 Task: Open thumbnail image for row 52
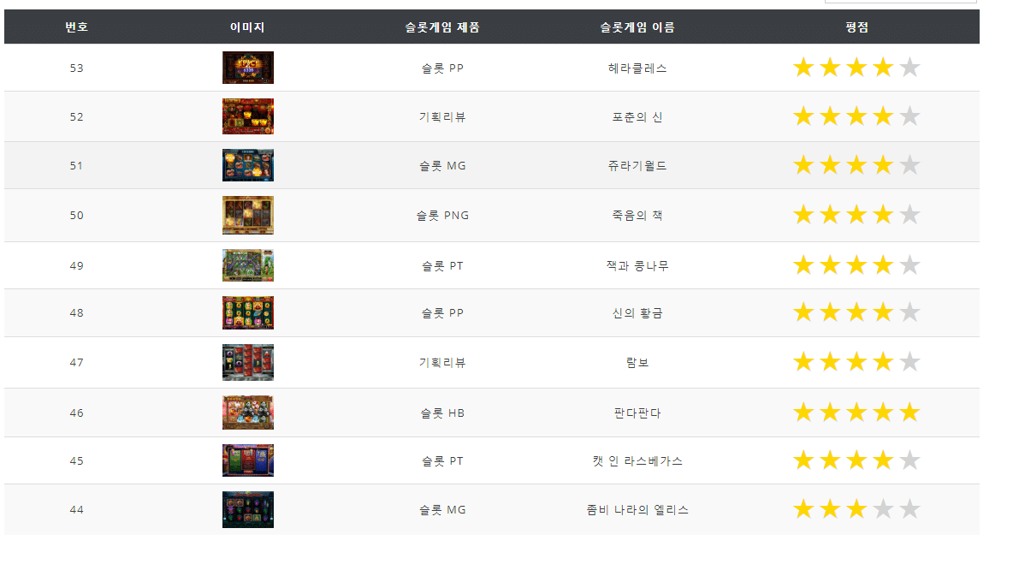pos(248,116)
